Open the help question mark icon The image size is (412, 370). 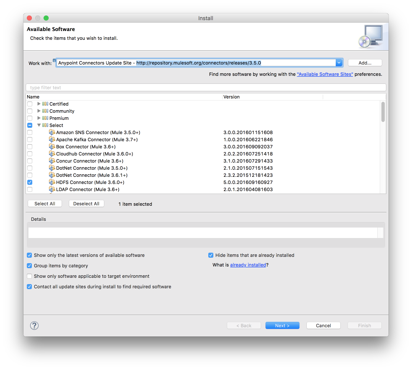pyautogui.click(x=34, y=326)
